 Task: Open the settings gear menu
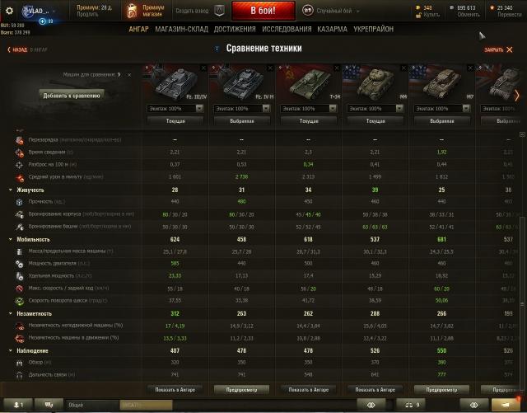point(9,11)
